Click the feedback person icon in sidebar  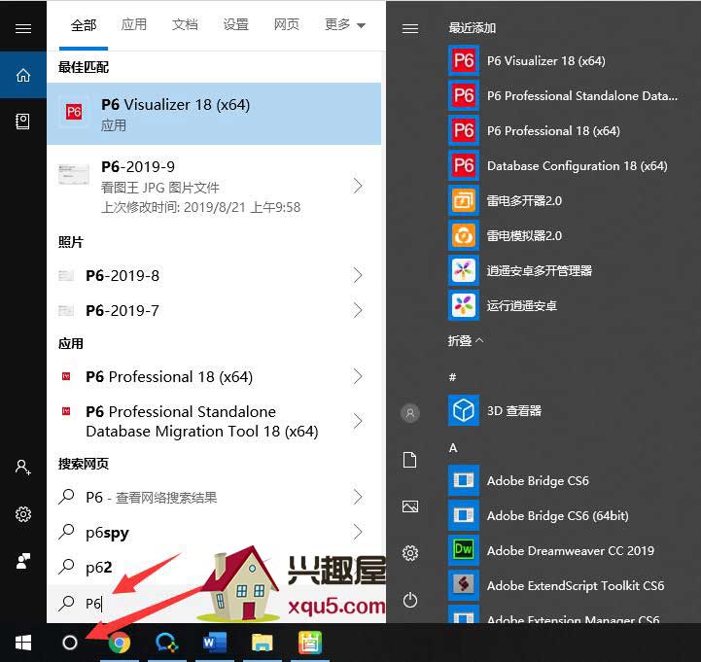point(23,561)
